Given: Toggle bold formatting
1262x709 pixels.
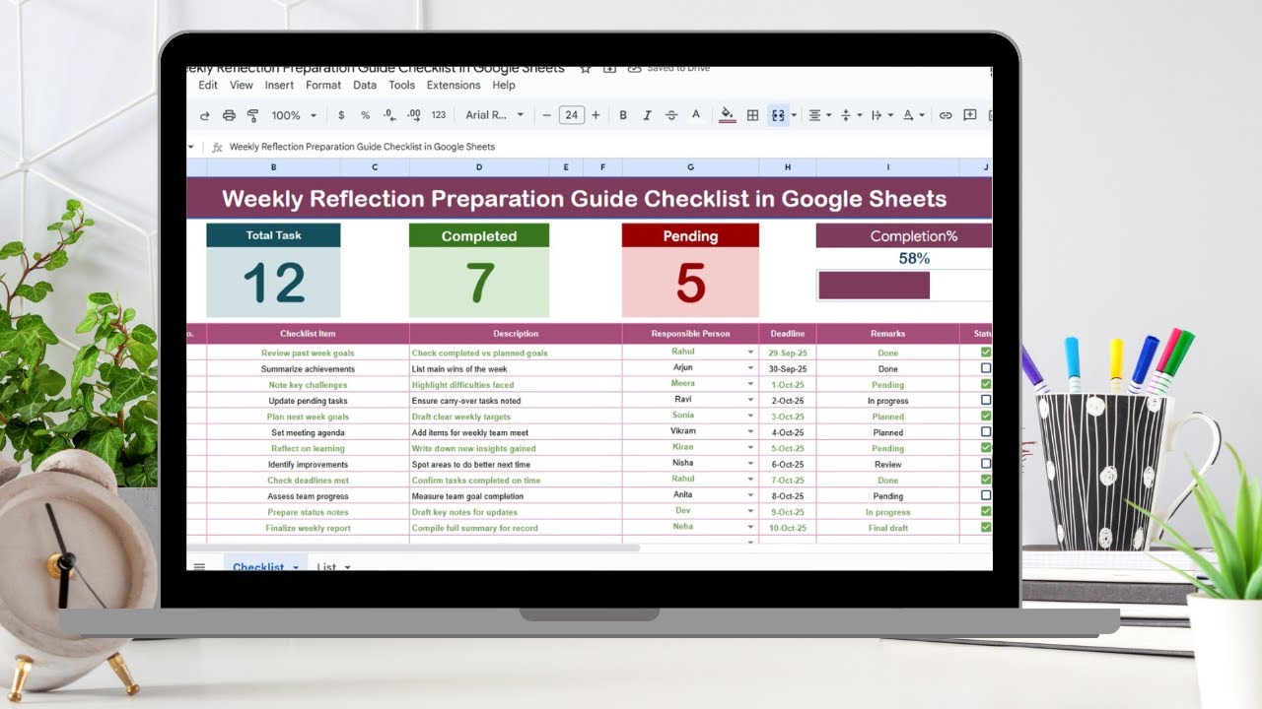Looking at the screenshot, I should pos(623,115).
